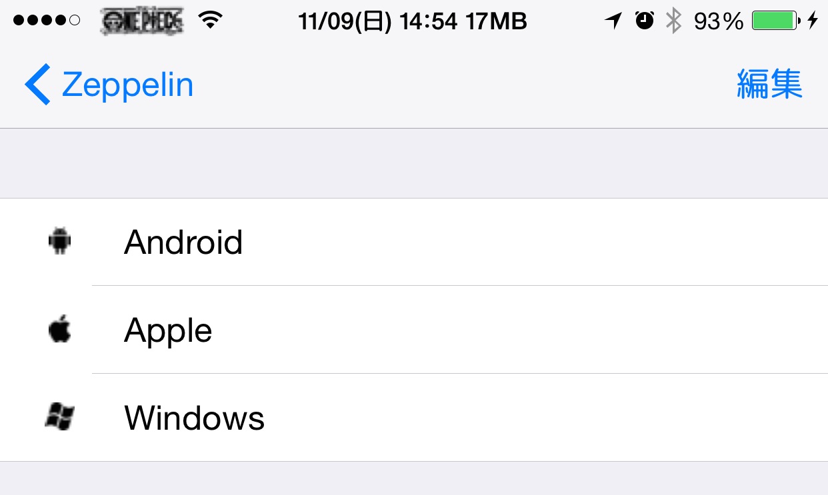
Task: Go back using the blue chevron
Action: [x=37, y=85]
